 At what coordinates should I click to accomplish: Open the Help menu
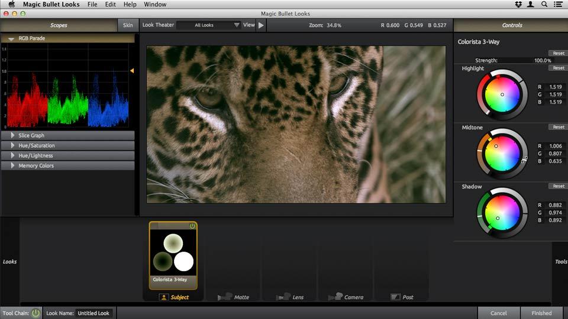coord(130,4)
